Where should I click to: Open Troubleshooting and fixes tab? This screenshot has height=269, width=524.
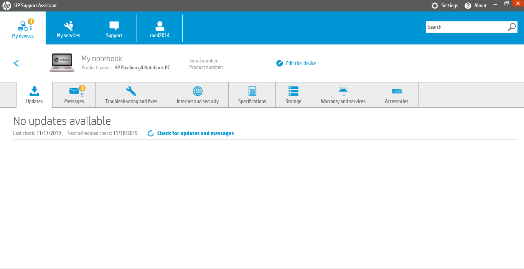[x=131, y=95]
